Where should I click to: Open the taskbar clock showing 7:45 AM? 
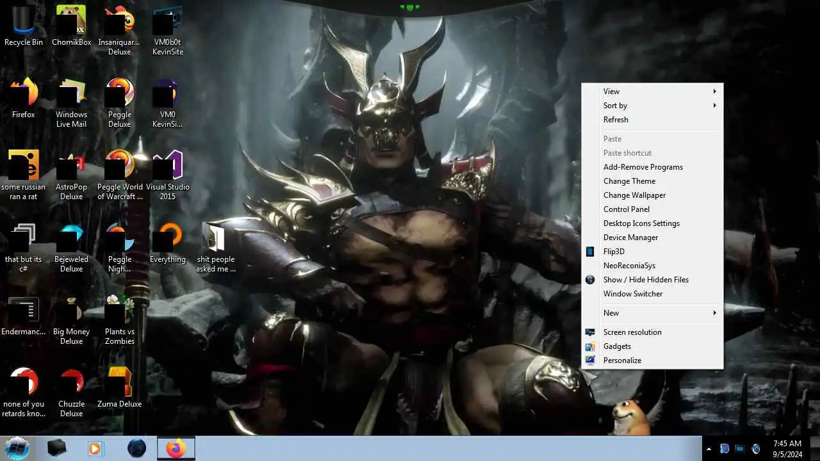coord(787,448)
